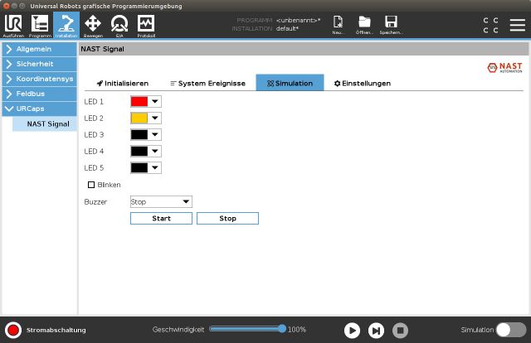Enable the Blinken checkbox
This screenshot has height=343, width=531.
[x=91, y=185]
